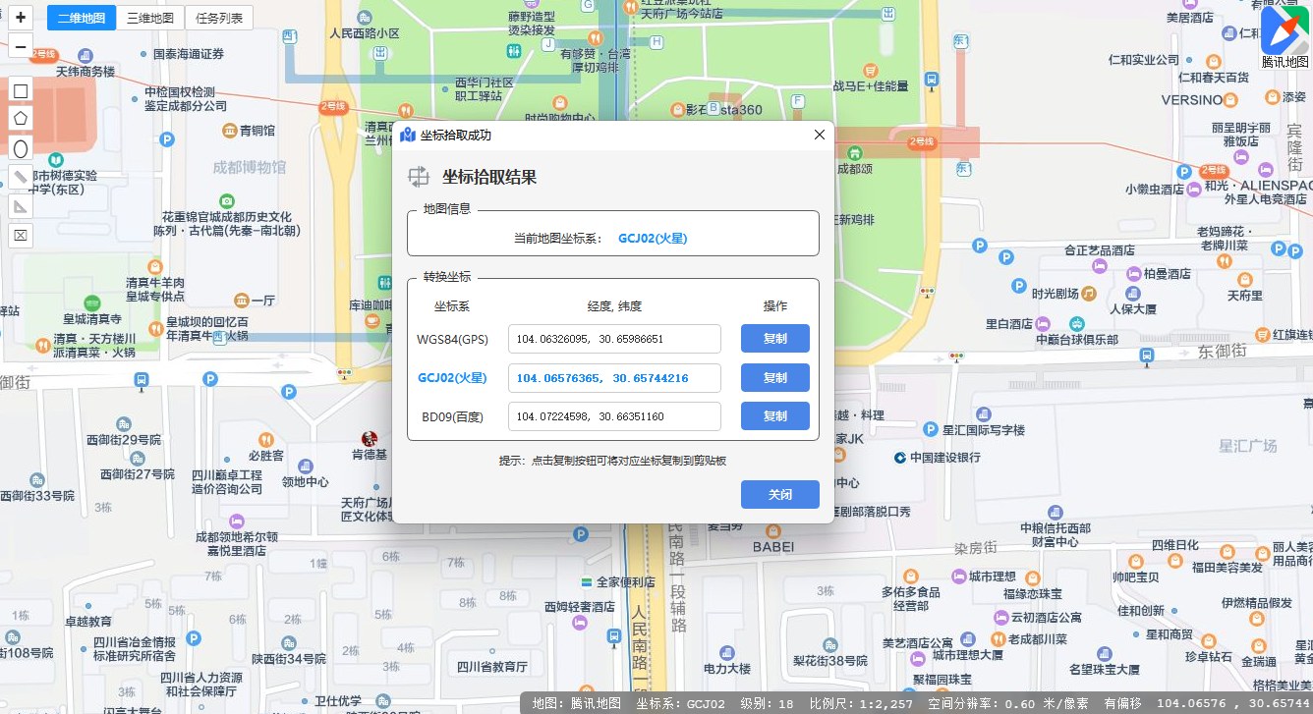The width and height of the screenshot is (1313, 714).
Task: Click the 国泰海通证券 map label
Action: (188, 54)
